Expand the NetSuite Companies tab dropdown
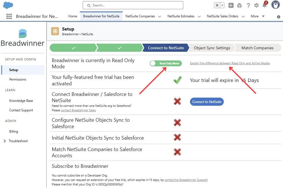283x188 pixels. tap(160, 17)
